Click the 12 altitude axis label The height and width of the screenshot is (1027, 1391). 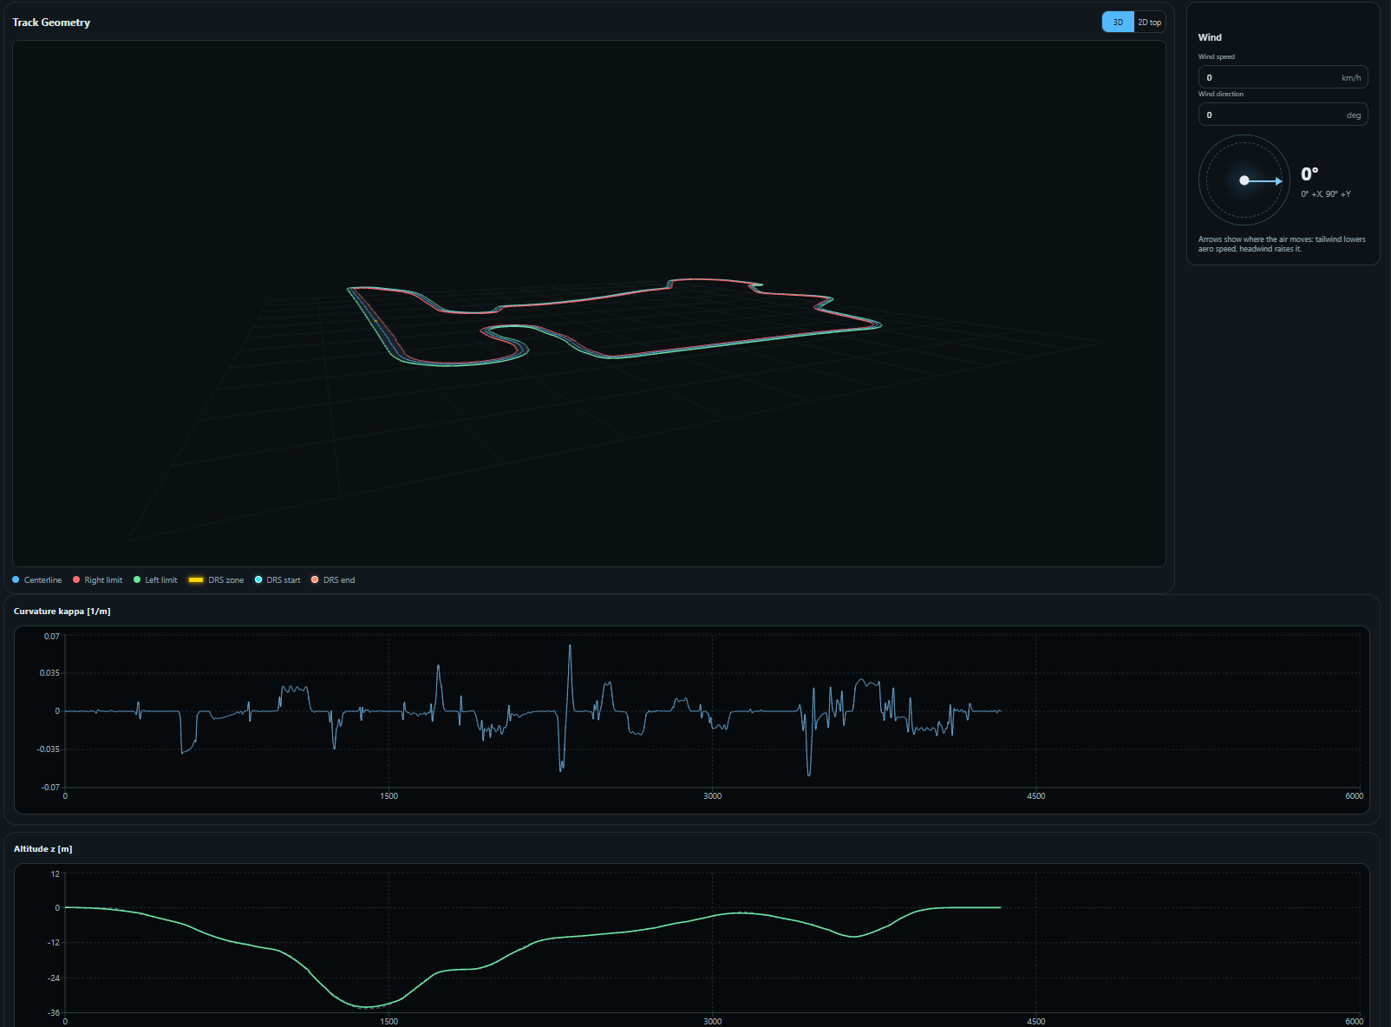pyautogui.click(x=56, y=874)
